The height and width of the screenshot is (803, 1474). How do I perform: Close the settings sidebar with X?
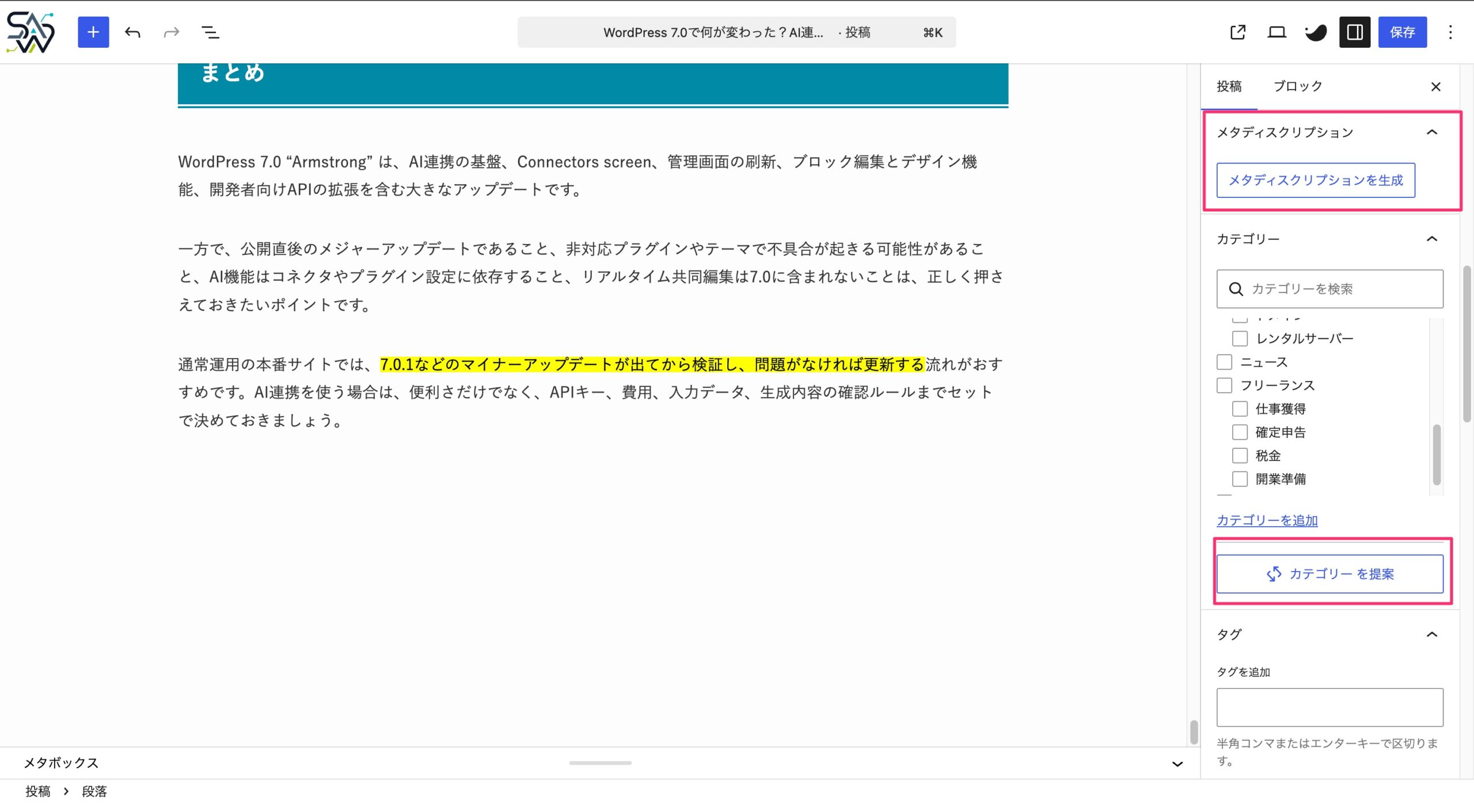(x=1435, y=87)
